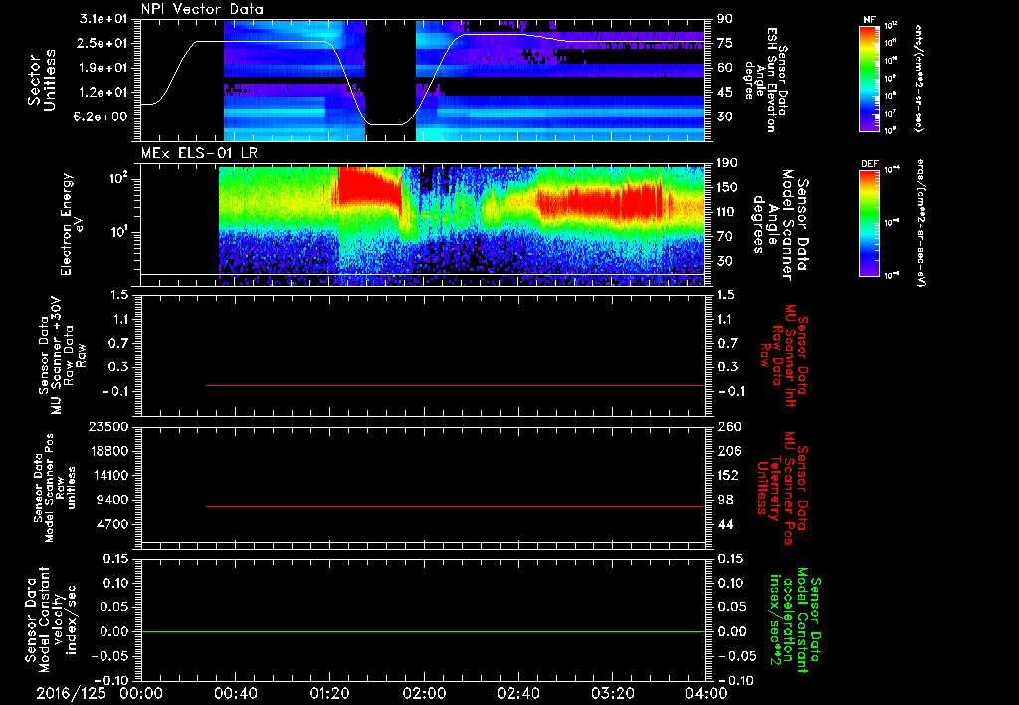Click the 23500 scanner position tick

click(x=108, y=426)
